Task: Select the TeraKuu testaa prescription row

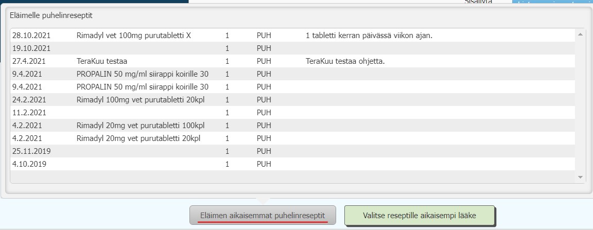Action: (x=293, y=61)
